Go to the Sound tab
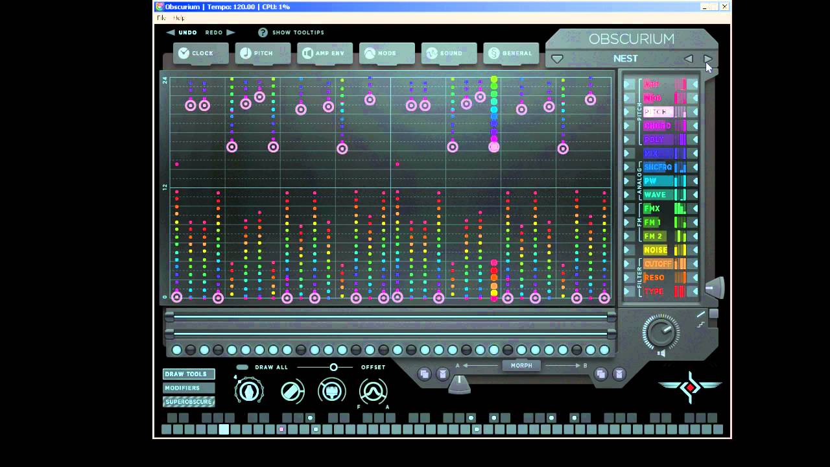Image resolution: width=830 pixels, height=467 pixels. pyautogui.click(x=449, y=53)
